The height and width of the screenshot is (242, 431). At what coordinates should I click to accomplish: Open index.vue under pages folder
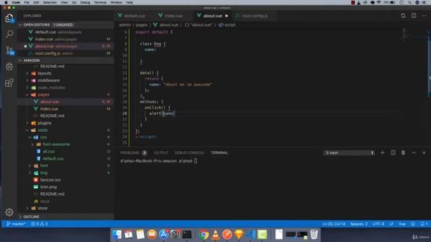coord(49,109)
